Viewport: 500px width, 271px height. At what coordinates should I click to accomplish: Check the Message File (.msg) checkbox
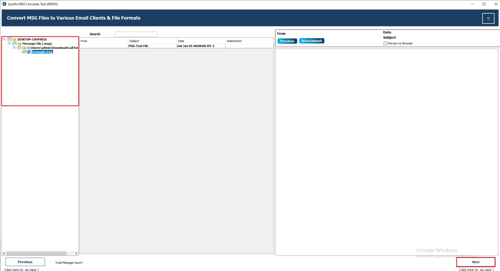[x=14, y=44]
